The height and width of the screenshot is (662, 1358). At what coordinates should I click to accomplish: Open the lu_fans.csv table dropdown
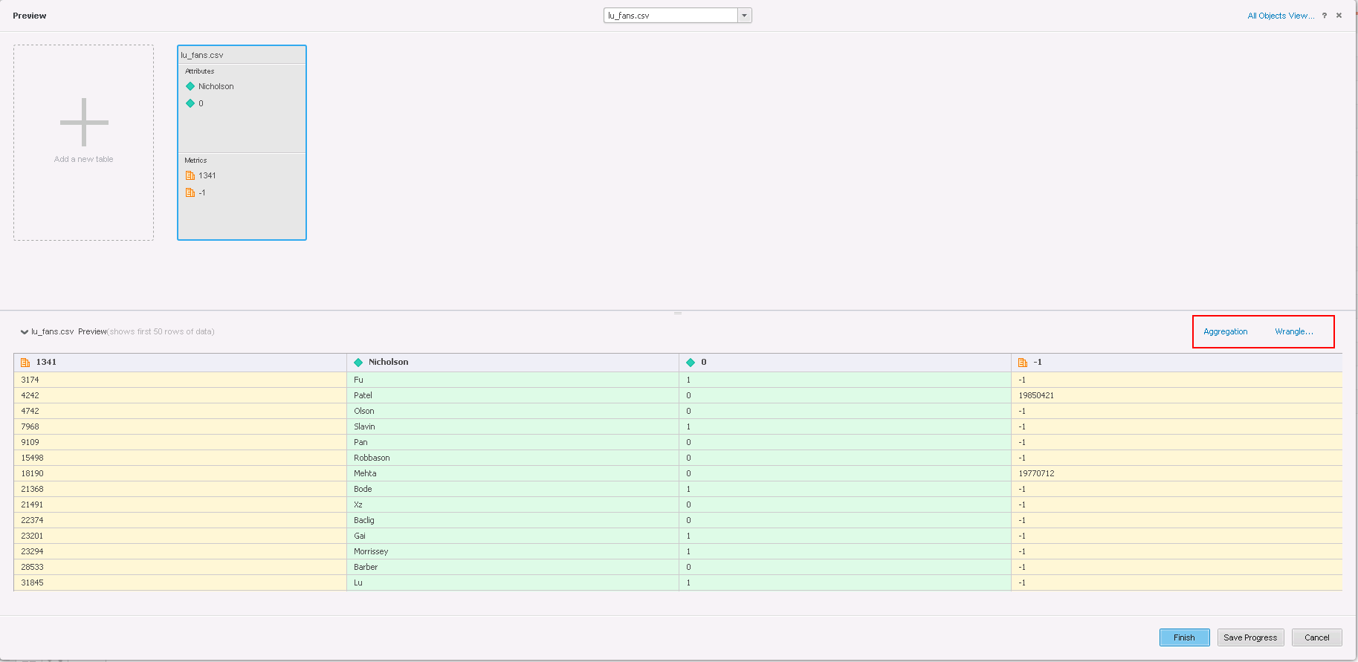(x=744, y=16)
